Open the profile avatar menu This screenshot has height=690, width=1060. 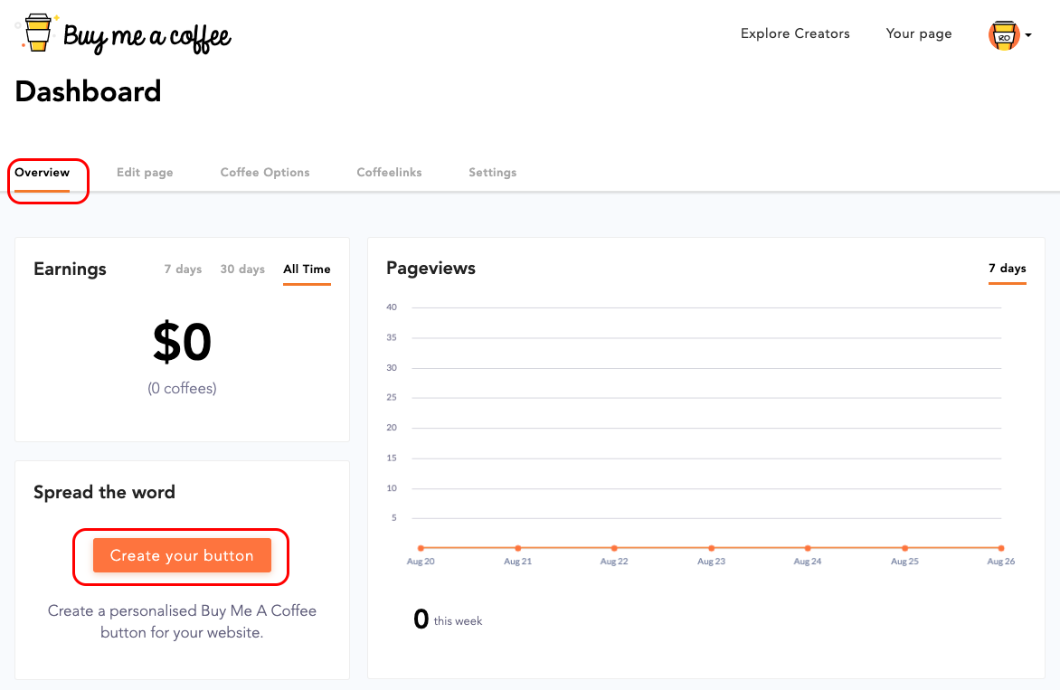pyautogui.click(x=1004, y=35)
